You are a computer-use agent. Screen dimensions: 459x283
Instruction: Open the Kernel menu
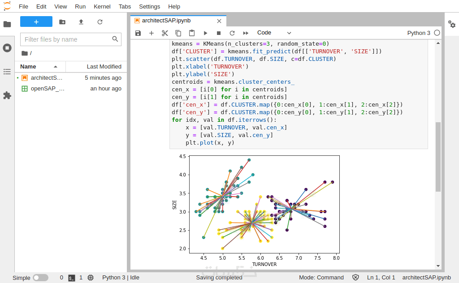coord(102,6)
